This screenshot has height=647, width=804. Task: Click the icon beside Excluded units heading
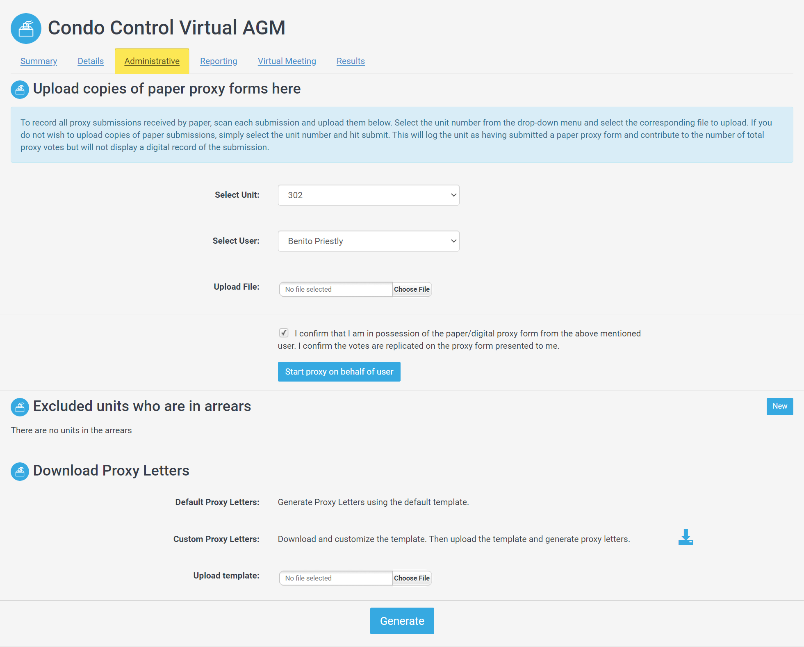click(20, 407)
